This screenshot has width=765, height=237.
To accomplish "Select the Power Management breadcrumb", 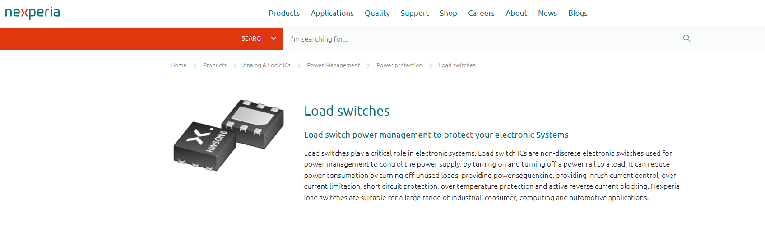I will click(x=334, y=65).
